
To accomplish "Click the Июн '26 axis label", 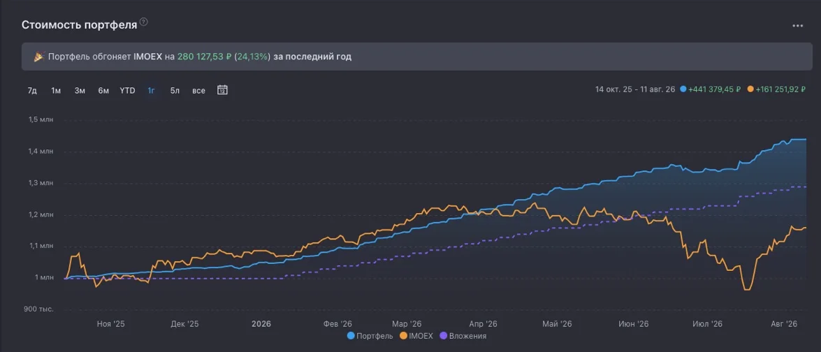I will tap(634, 324).
